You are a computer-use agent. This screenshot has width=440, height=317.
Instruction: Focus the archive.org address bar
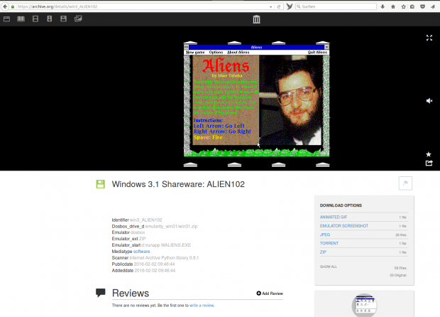pos(142,6)
